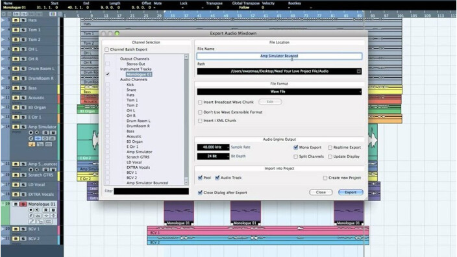Uncheck Pool import option

tap(200, 178)
